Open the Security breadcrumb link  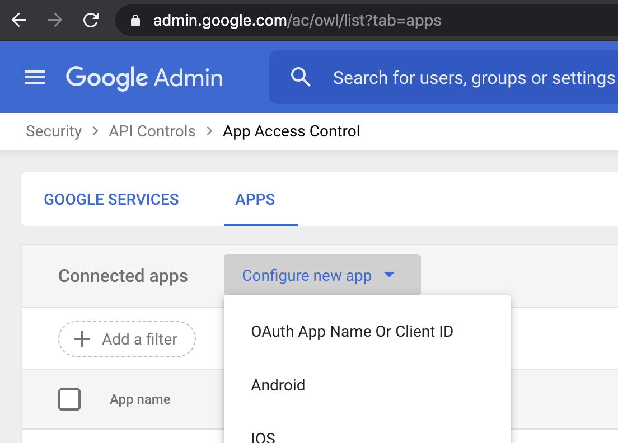pos(53,131)
